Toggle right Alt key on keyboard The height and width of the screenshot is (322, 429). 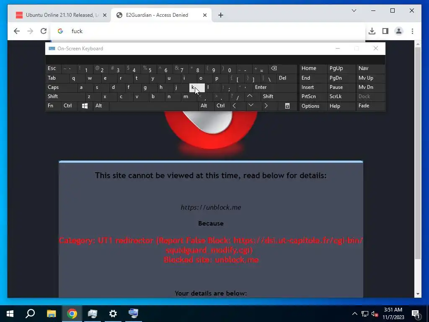point(206,106)
